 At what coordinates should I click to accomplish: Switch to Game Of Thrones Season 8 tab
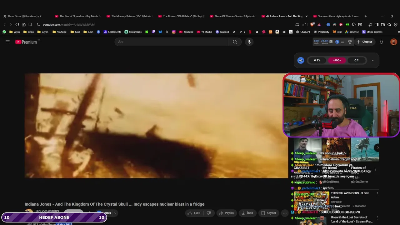click(x=232, y=16)
